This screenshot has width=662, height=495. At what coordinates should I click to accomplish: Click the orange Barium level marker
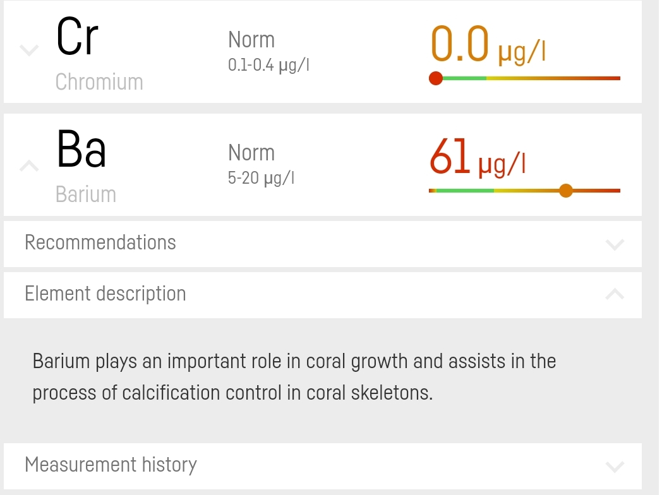(566, 191)
